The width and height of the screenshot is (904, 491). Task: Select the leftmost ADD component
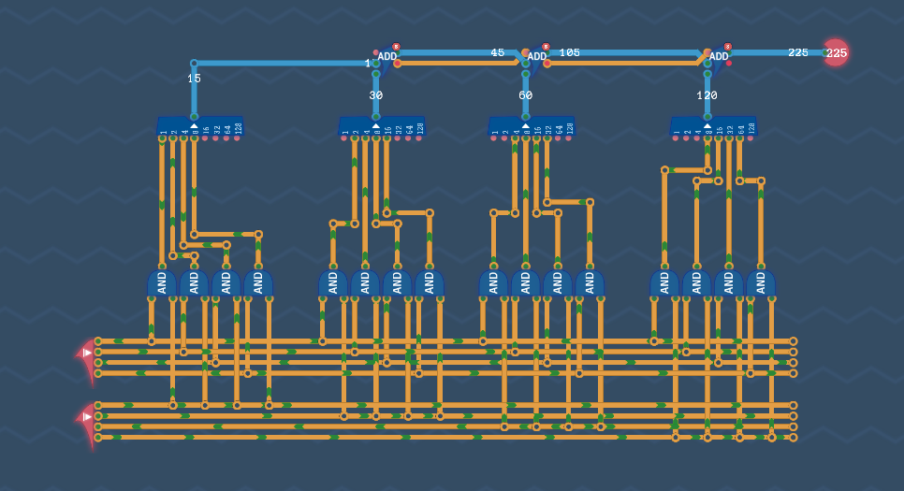click(x=386, y=57)
